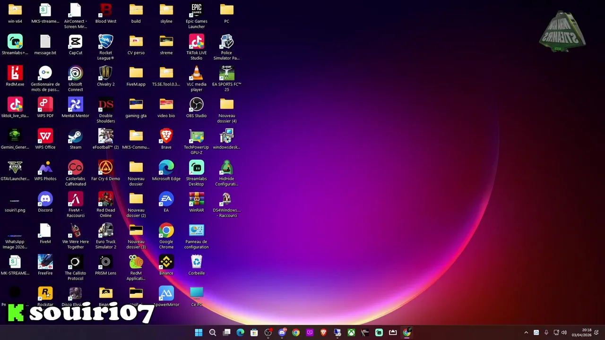605x340 pixels.
Task: Open the Corbeille recycle bin
Action: (197, 265)
